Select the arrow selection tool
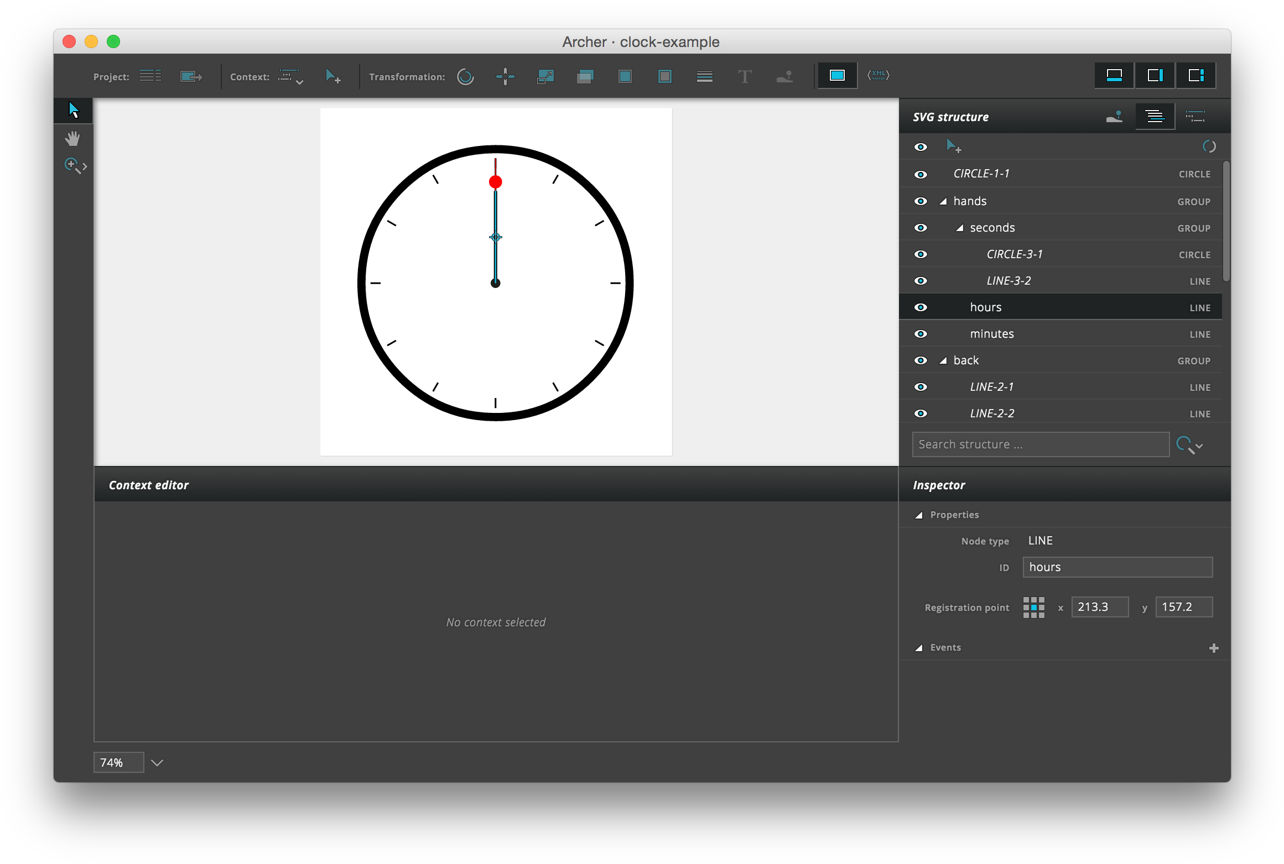1284x864 pixels. (x=74, y=110)
